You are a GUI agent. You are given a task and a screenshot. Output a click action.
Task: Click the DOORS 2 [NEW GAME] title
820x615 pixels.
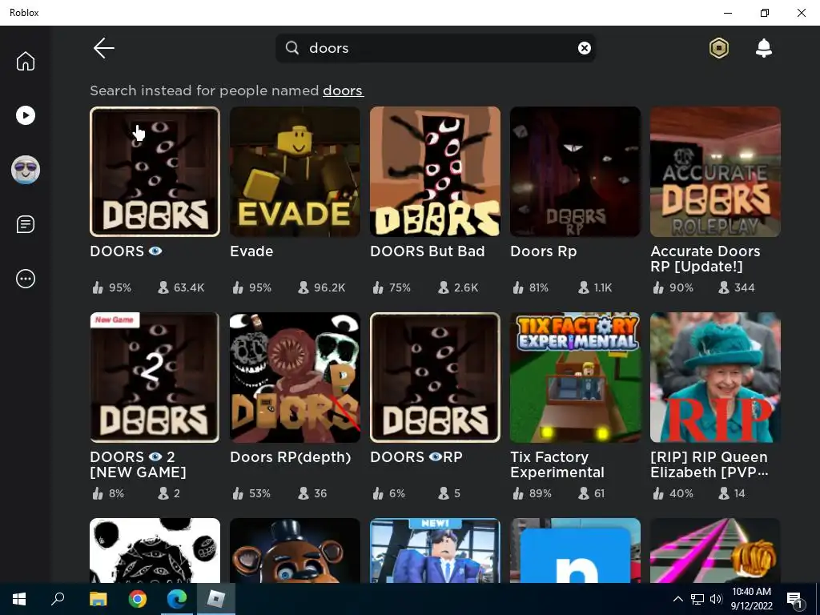point(138,464)
